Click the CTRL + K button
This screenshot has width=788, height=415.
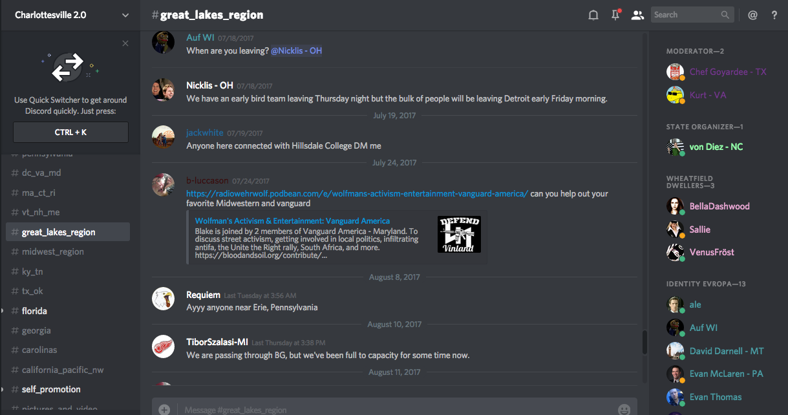(70, 132)
